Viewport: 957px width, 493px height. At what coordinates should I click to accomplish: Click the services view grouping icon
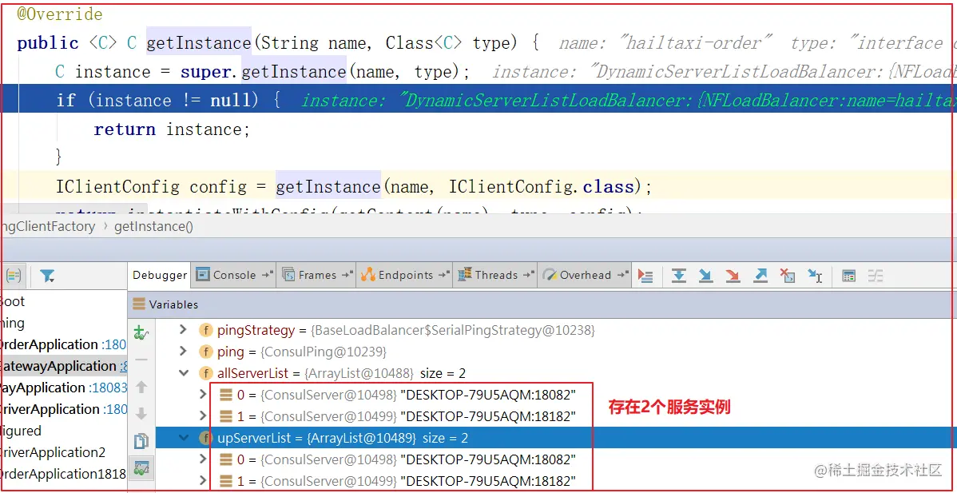[x=12, y=276]
